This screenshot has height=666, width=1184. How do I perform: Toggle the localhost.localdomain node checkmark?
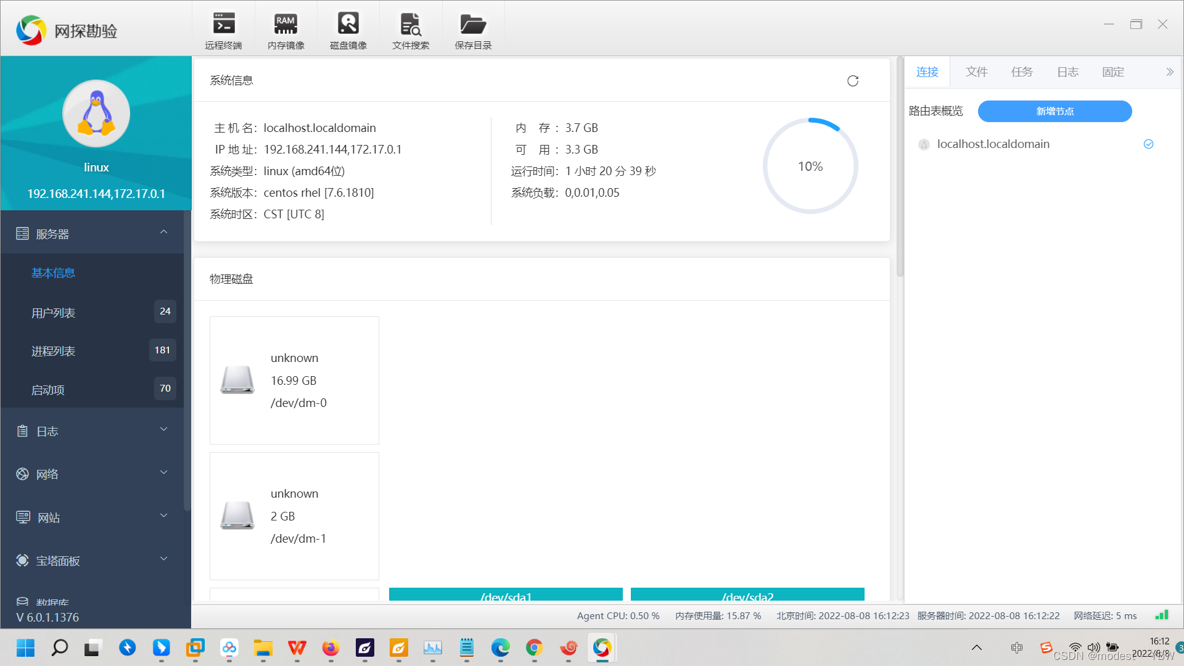pos(1148,144)
